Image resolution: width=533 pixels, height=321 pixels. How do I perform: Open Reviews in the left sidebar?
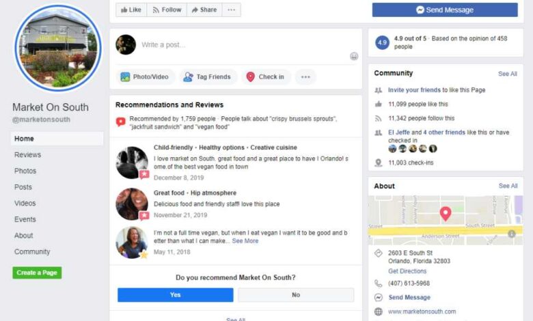pyautogui.click(x=27, y=155)
